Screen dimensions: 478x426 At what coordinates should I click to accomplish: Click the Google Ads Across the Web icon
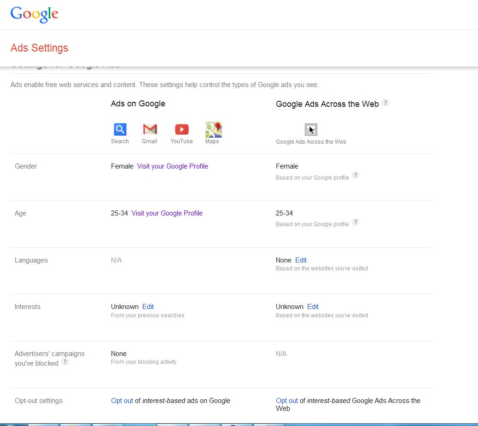pos(311,129)
